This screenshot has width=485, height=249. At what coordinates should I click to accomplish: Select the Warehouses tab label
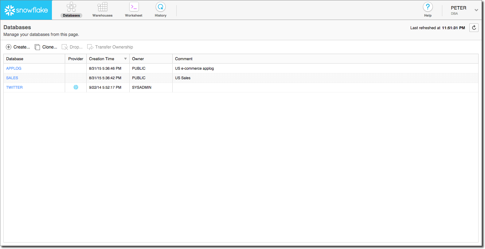(102, 15)
